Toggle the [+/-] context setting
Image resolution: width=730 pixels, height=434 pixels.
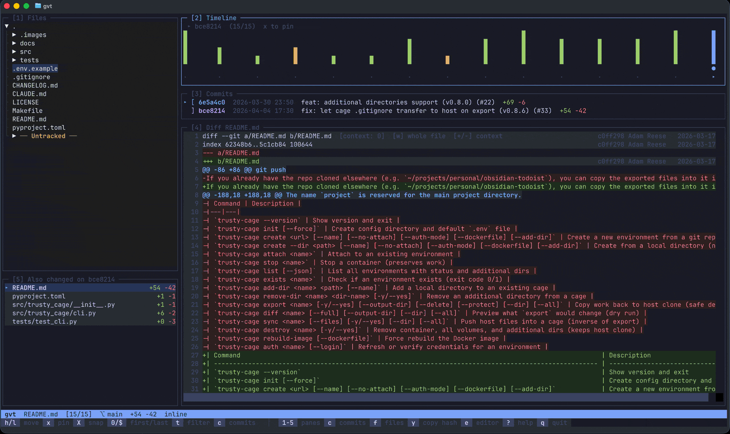pos(478,136)
